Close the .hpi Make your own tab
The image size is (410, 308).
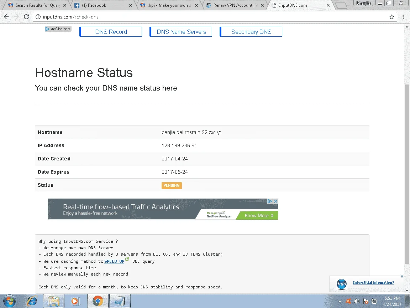[x=196, y=5]
